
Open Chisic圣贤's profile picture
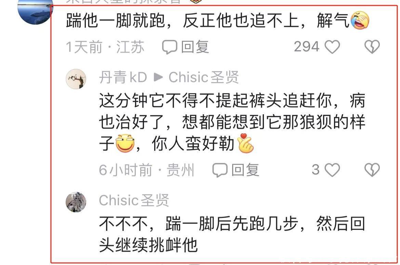pyautogui.click(x=76, y=202)
